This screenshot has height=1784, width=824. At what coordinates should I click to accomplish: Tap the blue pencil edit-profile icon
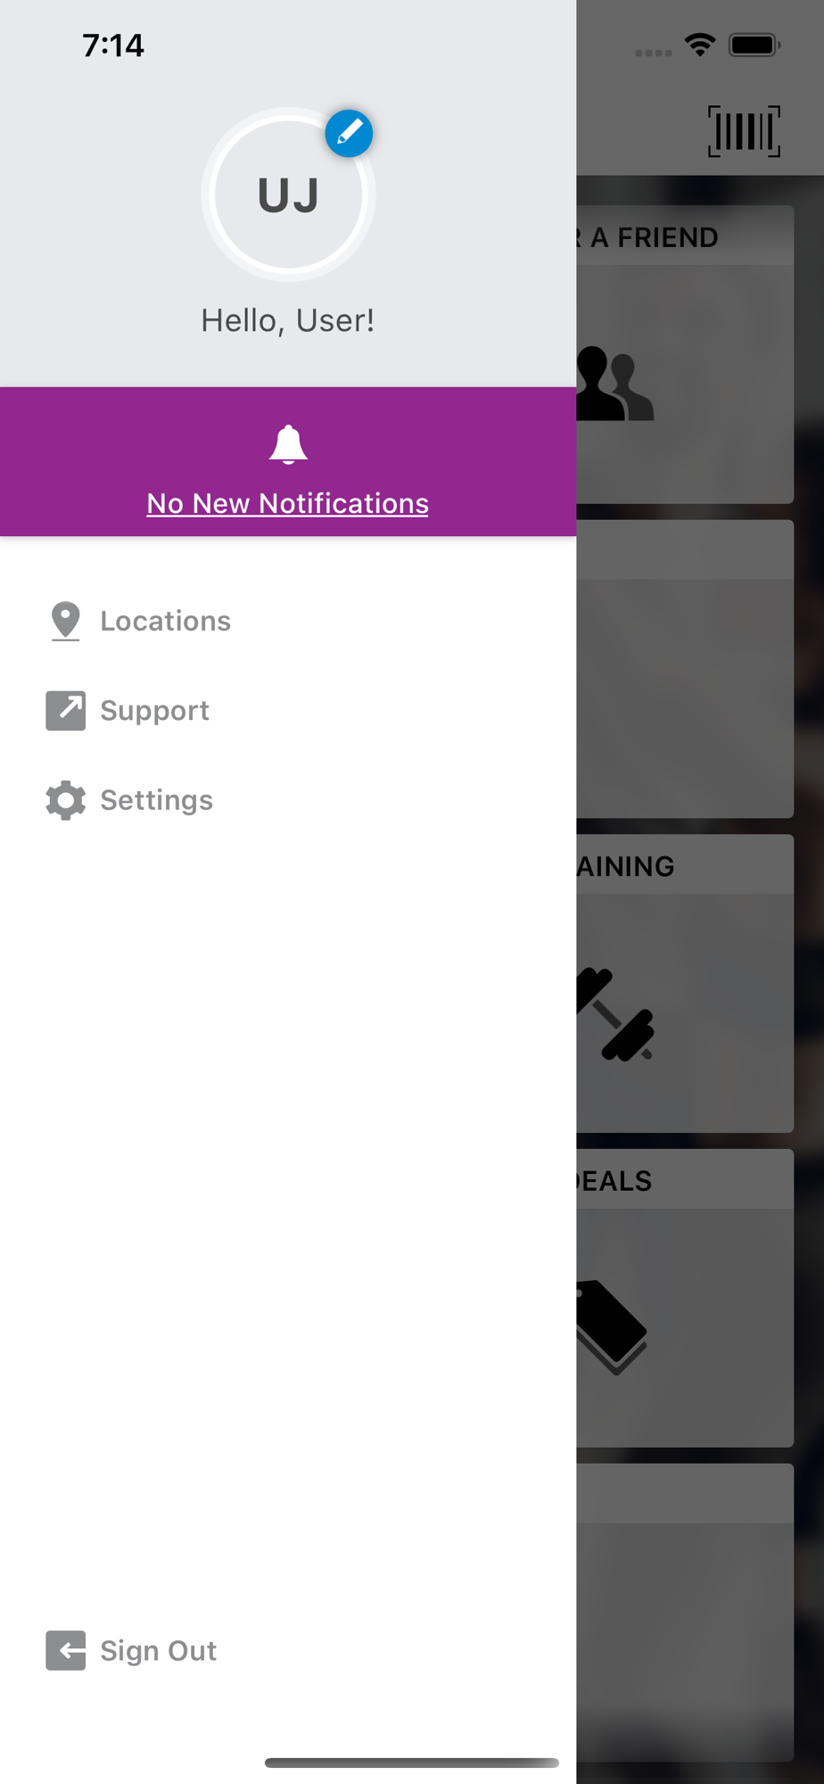(x=349, y=134)
